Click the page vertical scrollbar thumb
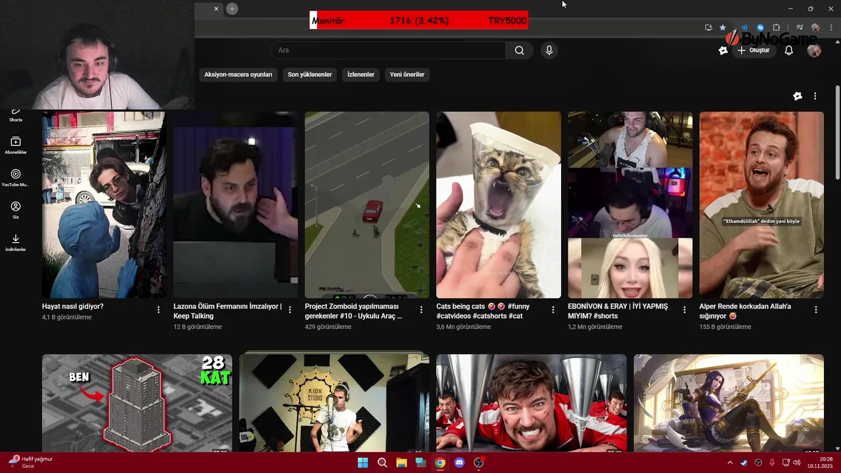Screen dimensions: 841x473 pos(837,131)
